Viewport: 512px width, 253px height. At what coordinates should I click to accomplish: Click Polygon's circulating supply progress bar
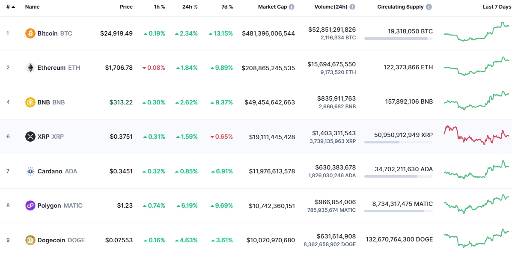tap(399, 211)
